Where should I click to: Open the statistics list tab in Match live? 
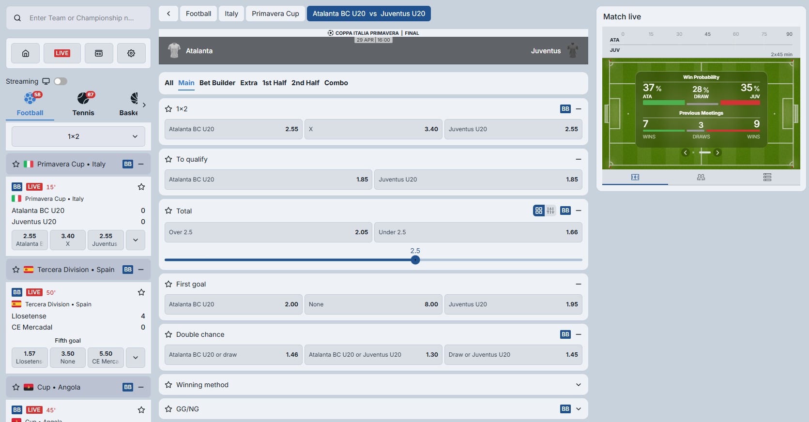point(767,177)
